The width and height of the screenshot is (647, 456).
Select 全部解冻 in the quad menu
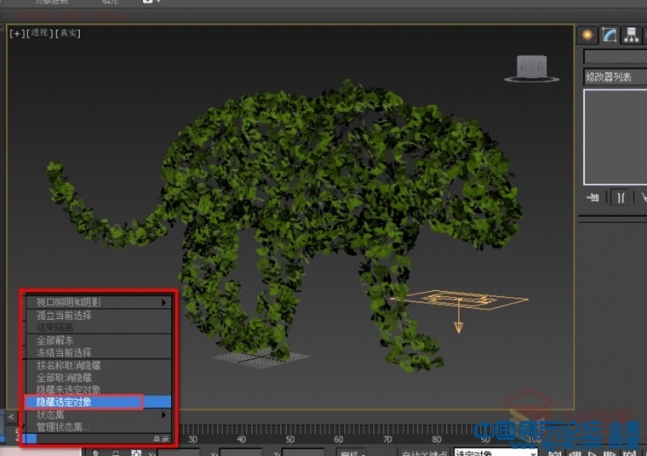(x=99, y=340)
